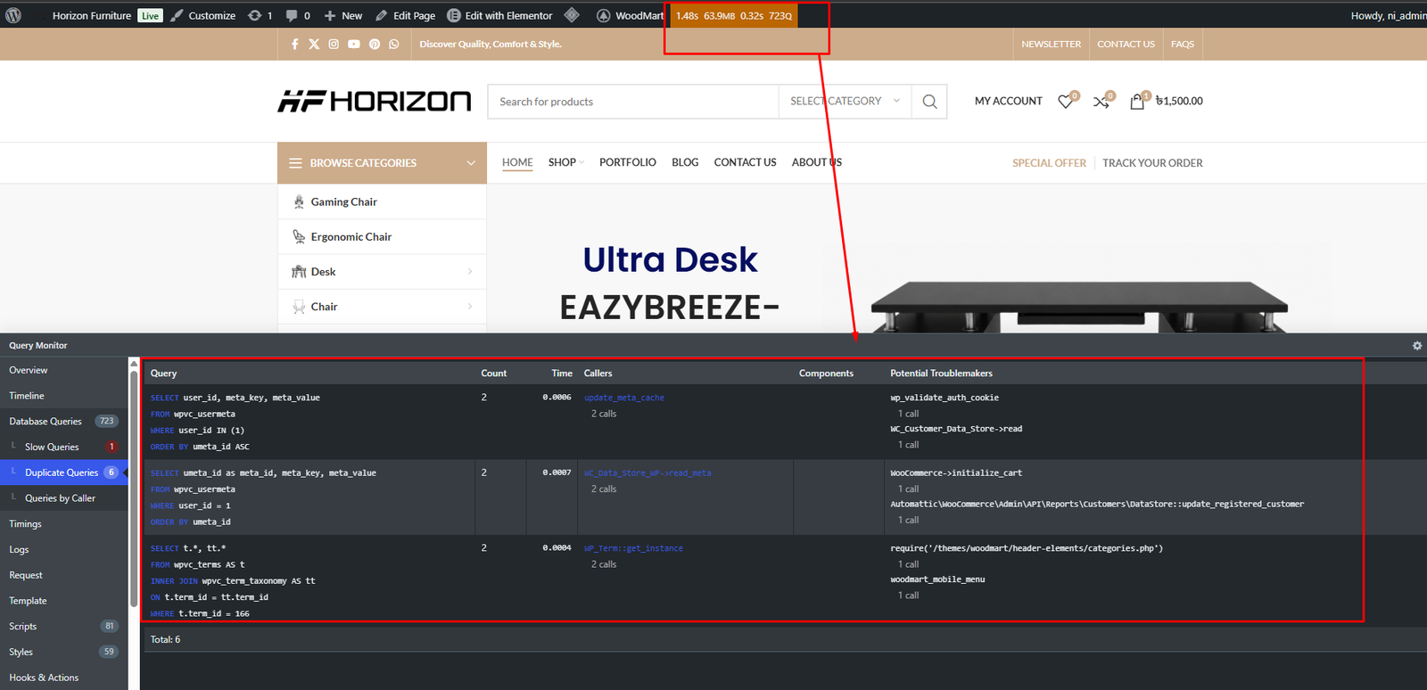Click Customize in admin bar

coord(202,15)
